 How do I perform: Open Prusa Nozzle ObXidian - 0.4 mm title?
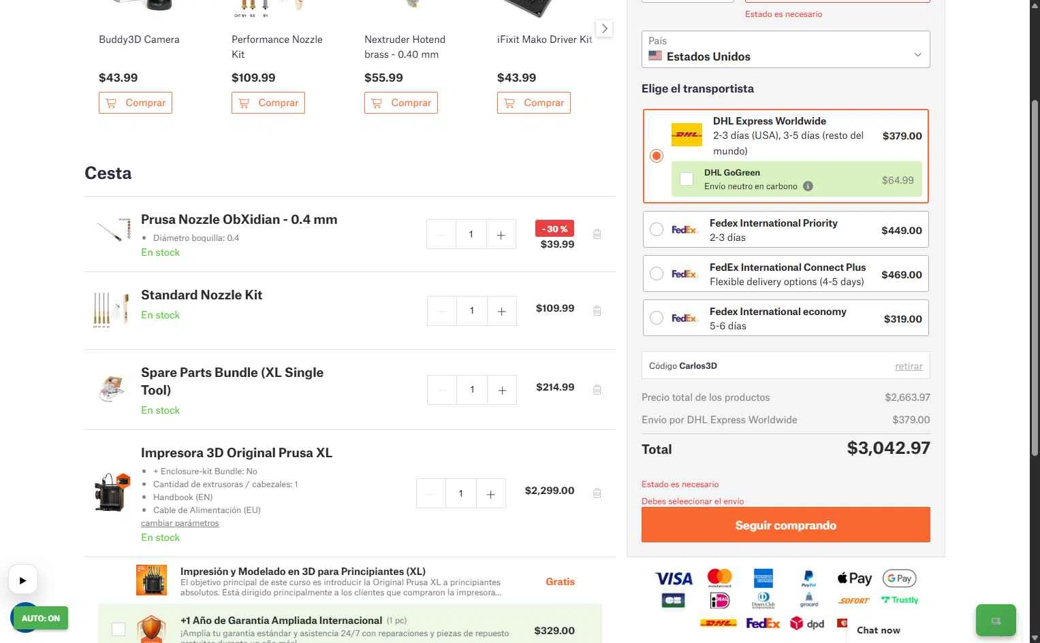[x=239, y=219]
